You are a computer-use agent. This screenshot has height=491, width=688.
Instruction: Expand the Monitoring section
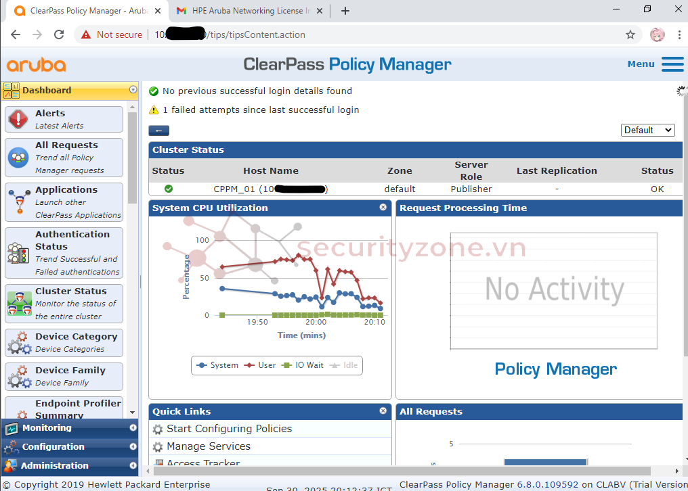click(x=47, y=428)
